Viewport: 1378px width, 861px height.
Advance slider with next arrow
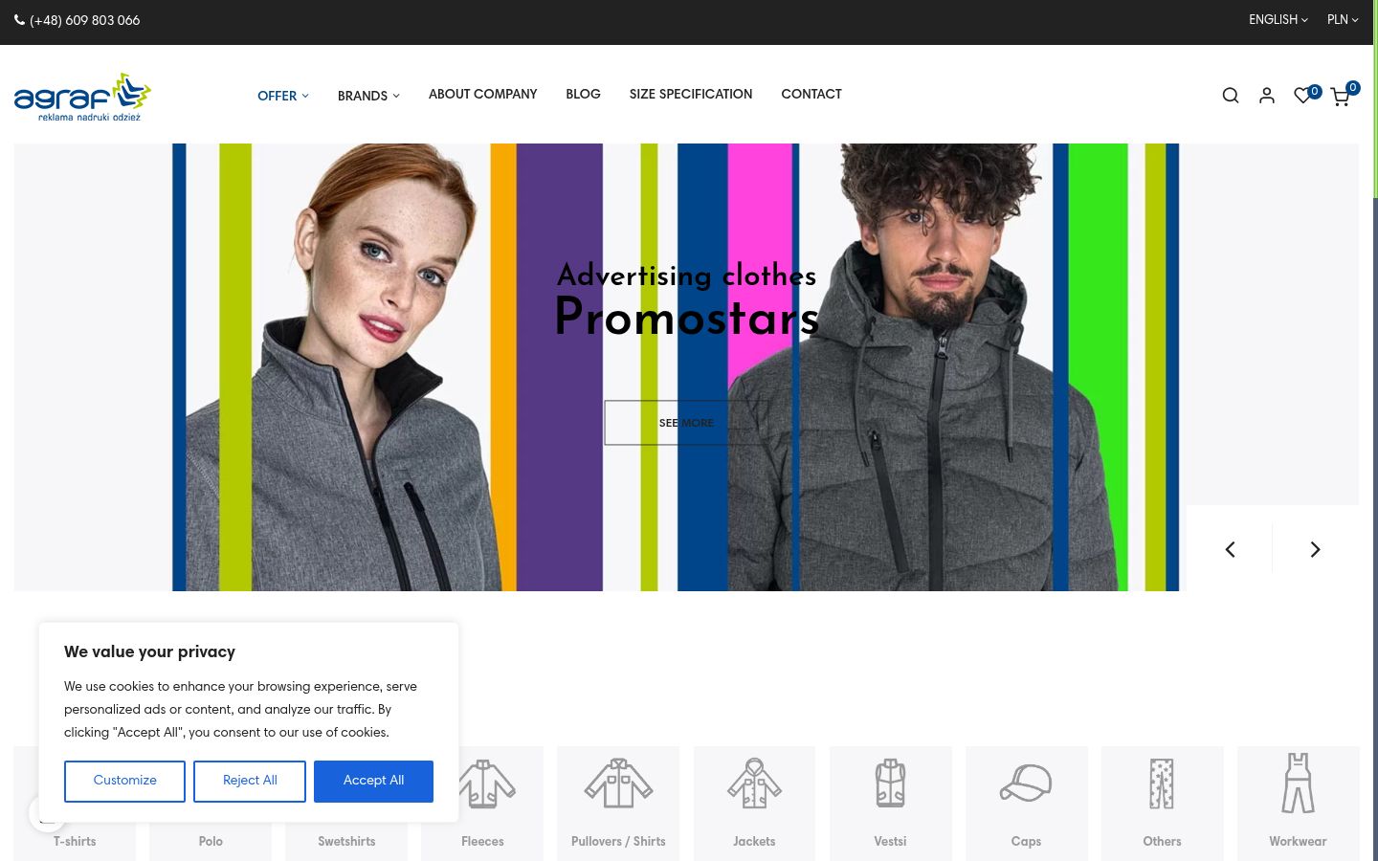tap(1315, 549)
